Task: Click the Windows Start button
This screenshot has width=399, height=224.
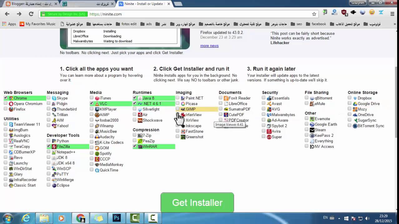Action: click(x=7, y=218)
